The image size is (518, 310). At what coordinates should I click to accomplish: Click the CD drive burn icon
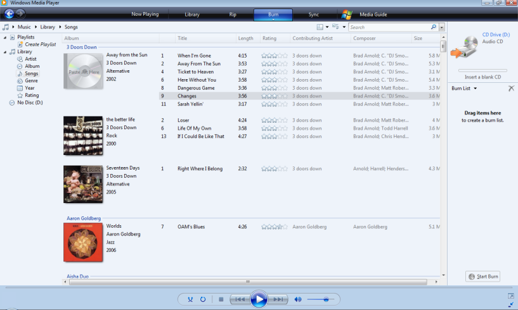pos(465,47)
